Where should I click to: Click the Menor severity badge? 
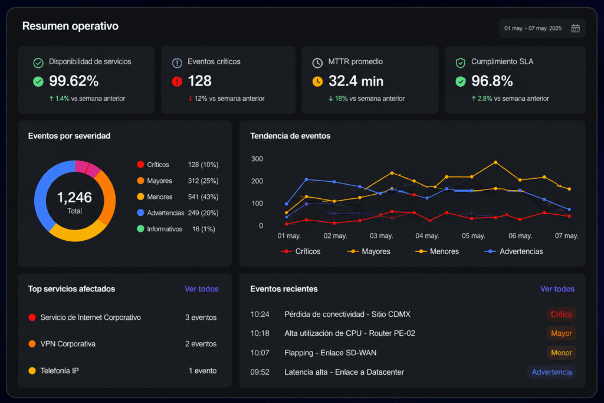[x=562, y=353]
